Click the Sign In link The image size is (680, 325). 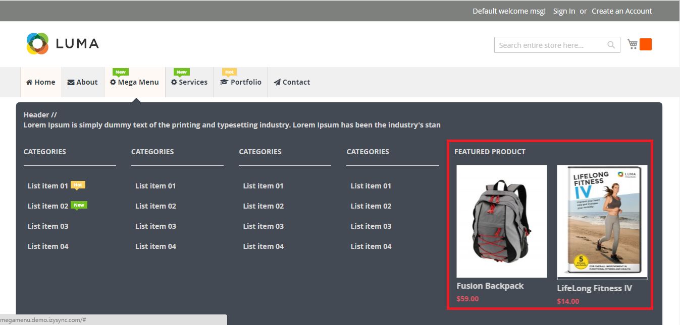(x=564, y=11)
